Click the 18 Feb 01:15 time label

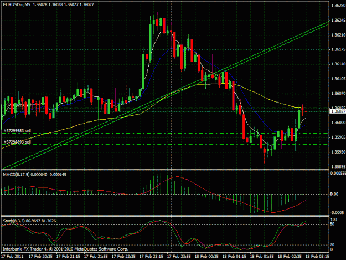tap(234, 257)
